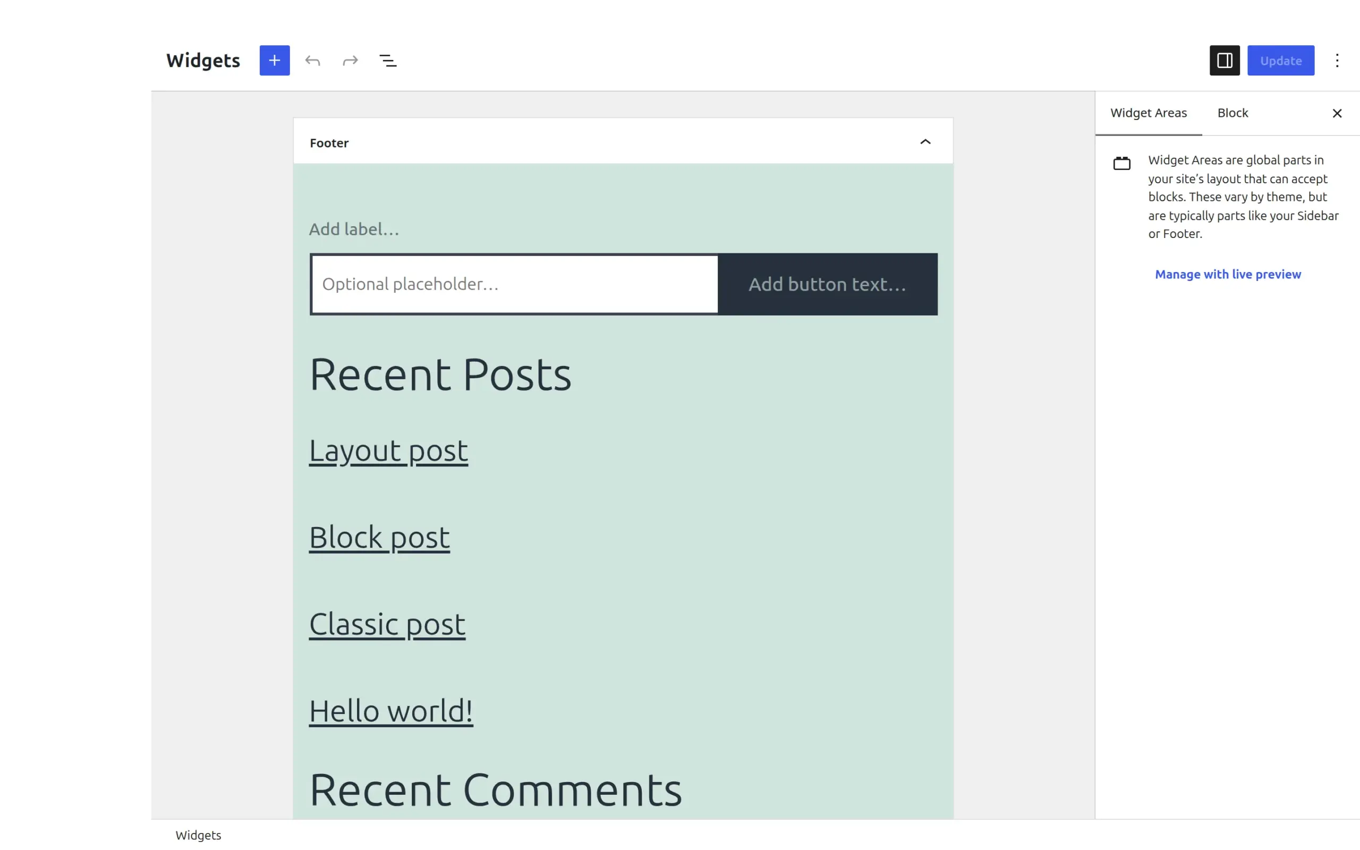Open the List View icon
This screenshot has width=1360, height=850.
coord(388,60)
